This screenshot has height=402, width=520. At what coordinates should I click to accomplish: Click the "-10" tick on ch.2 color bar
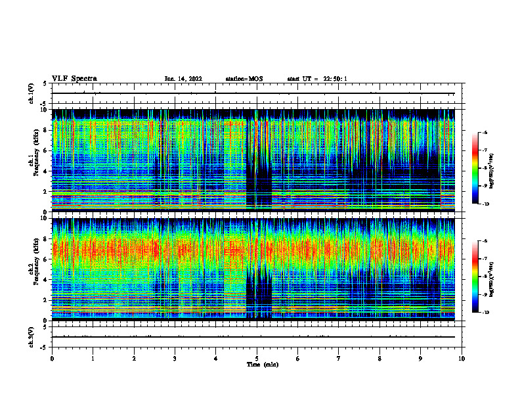point(485,312)
